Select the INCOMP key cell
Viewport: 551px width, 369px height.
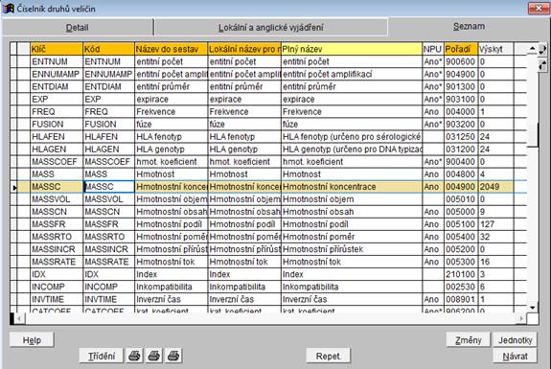[57, 287]
